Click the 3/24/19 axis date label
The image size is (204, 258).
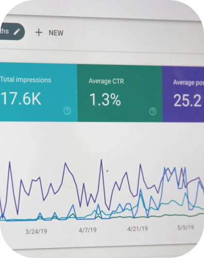tap(36, 231)
